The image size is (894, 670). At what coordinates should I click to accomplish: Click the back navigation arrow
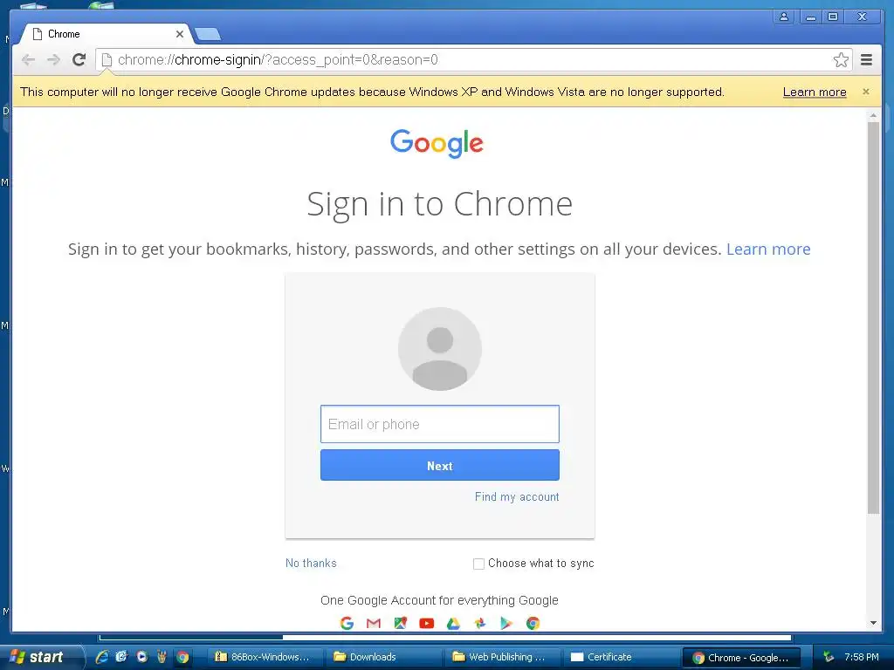point(28,59)
